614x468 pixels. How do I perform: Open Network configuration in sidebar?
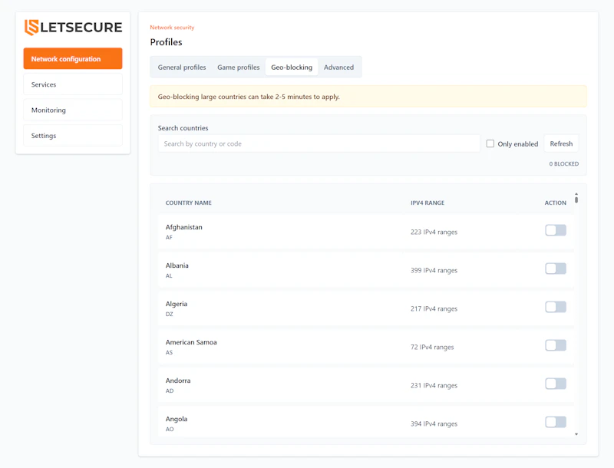(x=73, y=59)
